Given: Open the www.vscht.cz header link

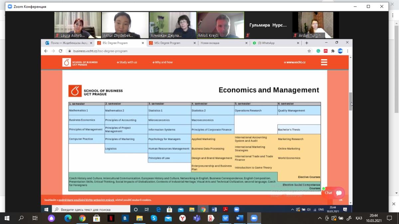Looking at the screenshot, I should point(295,62).
